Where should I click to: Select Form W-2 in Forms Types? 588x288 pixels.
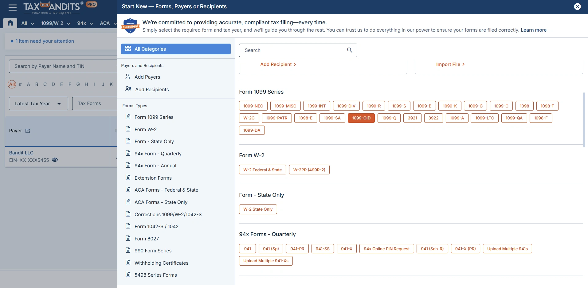[x=145, y=129]
